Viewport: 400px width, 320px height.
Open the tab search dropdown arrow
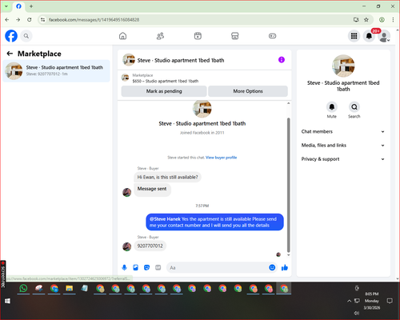[x=6, y=6]
